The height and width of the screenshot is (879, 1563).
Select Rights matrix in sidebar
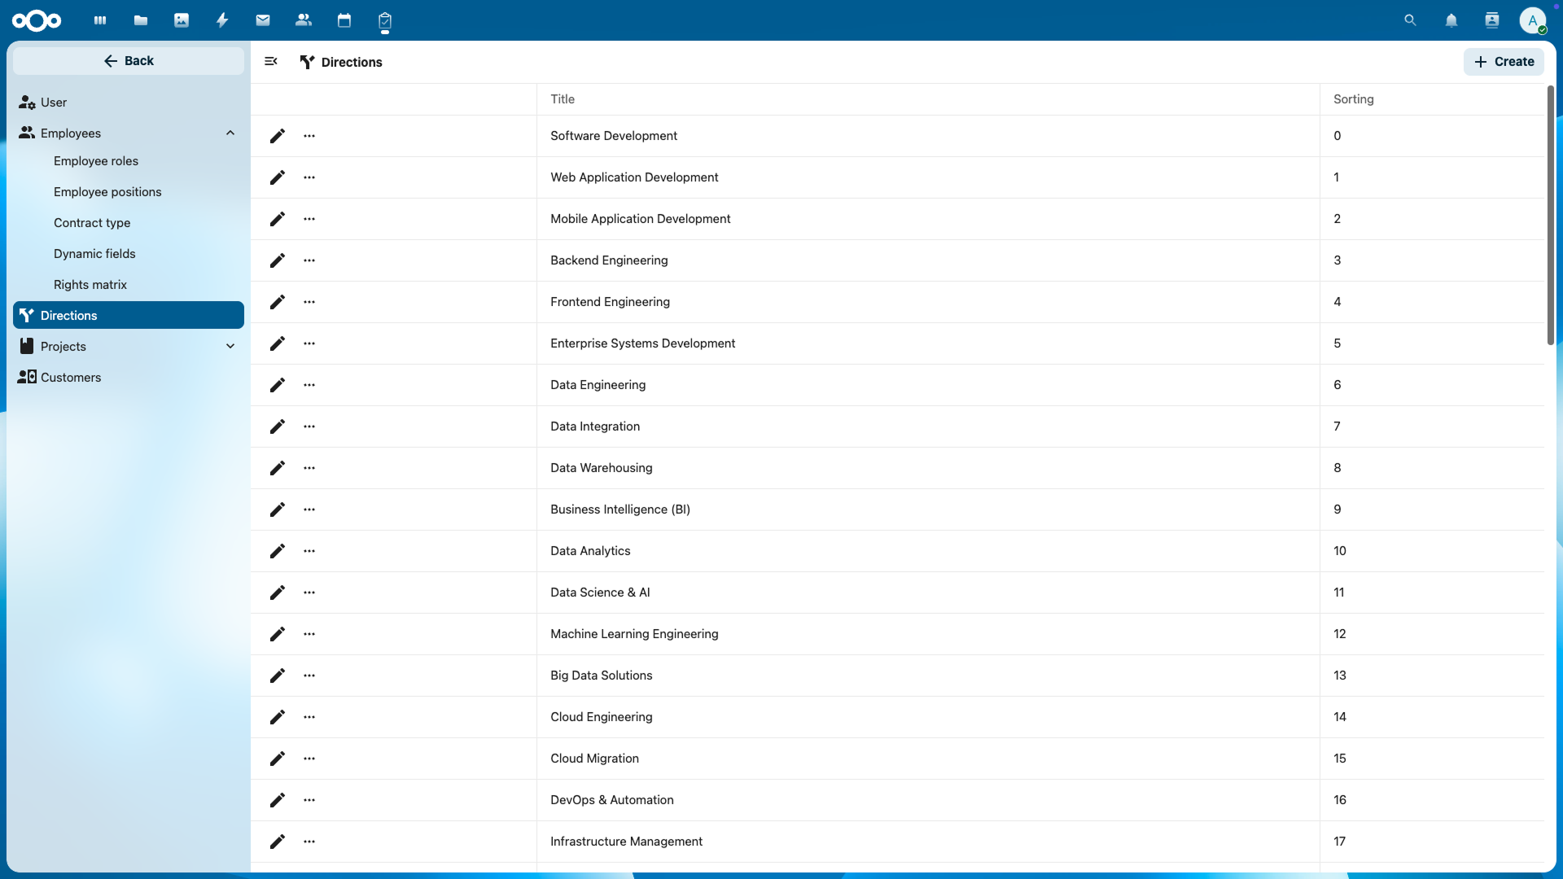pyautogui.click(x=90, y=285)
